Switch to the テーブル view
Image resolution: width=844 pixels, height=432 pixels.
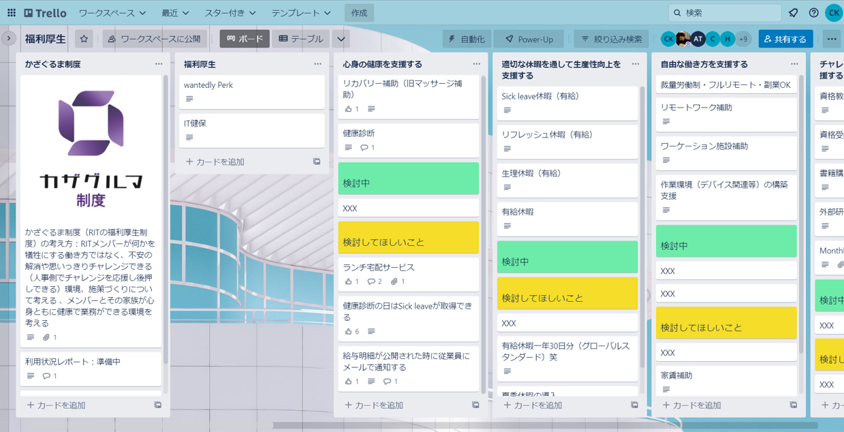point(301,39)
